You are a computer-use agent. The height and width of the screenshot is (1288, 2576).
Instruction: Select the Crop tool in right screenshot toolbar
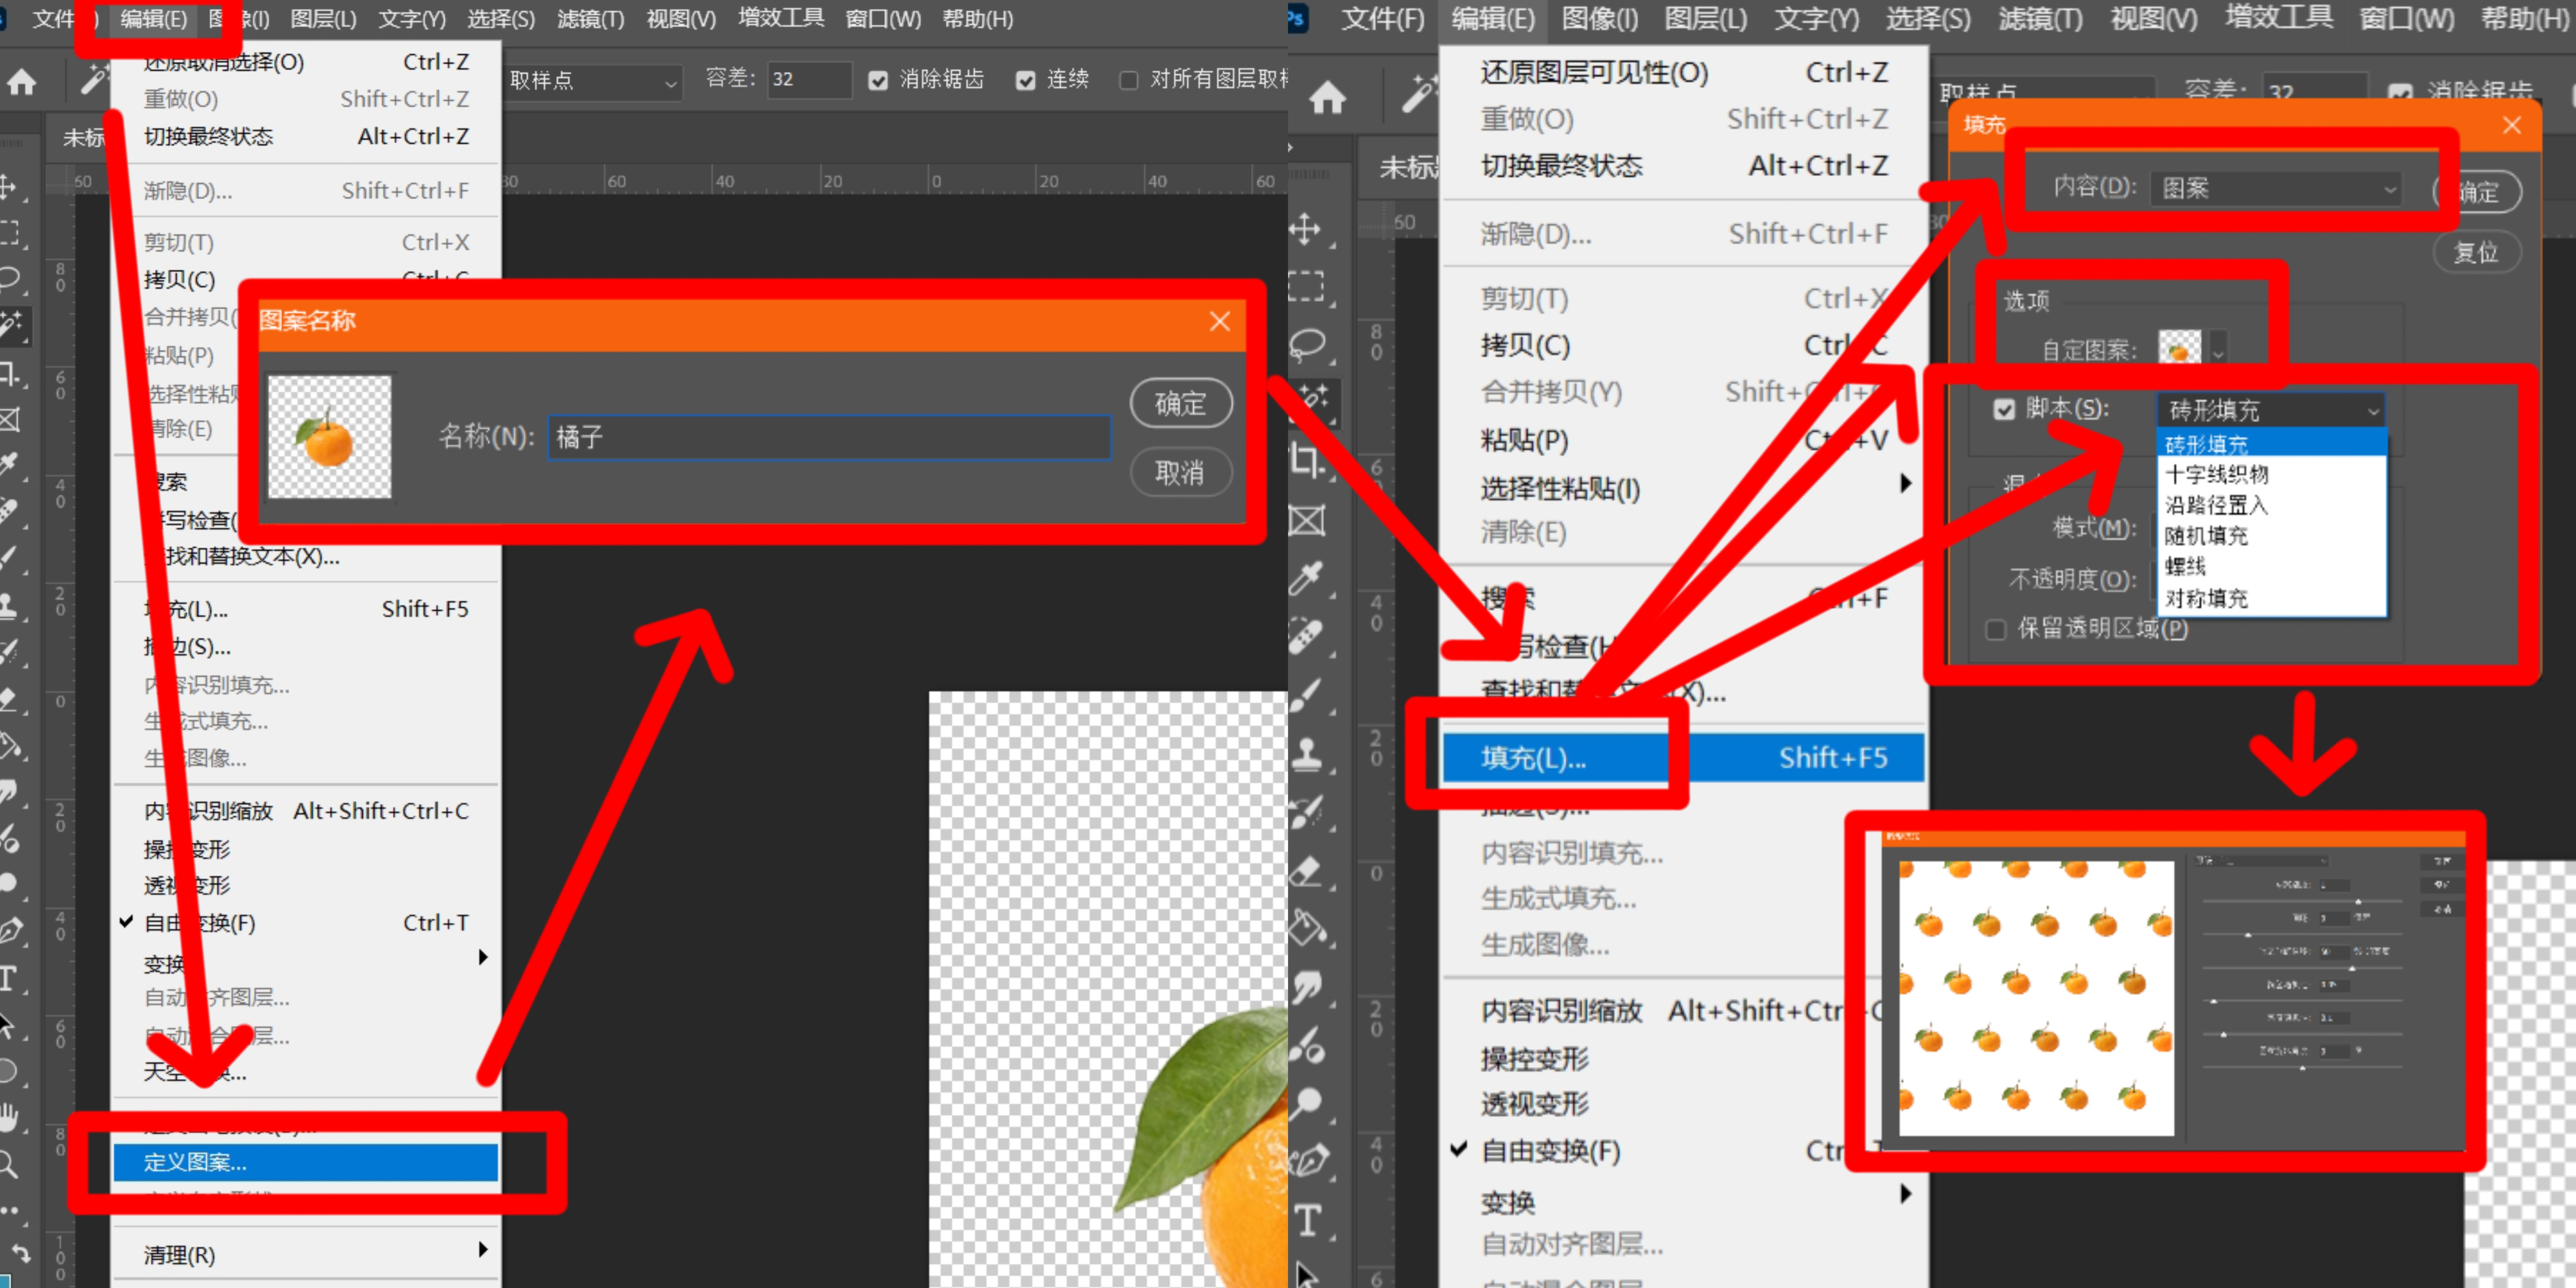pos(1306,461)
